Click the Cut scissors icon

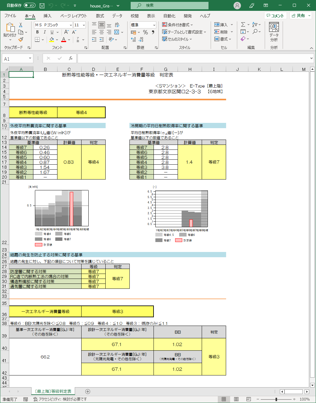tap(21, 25)
